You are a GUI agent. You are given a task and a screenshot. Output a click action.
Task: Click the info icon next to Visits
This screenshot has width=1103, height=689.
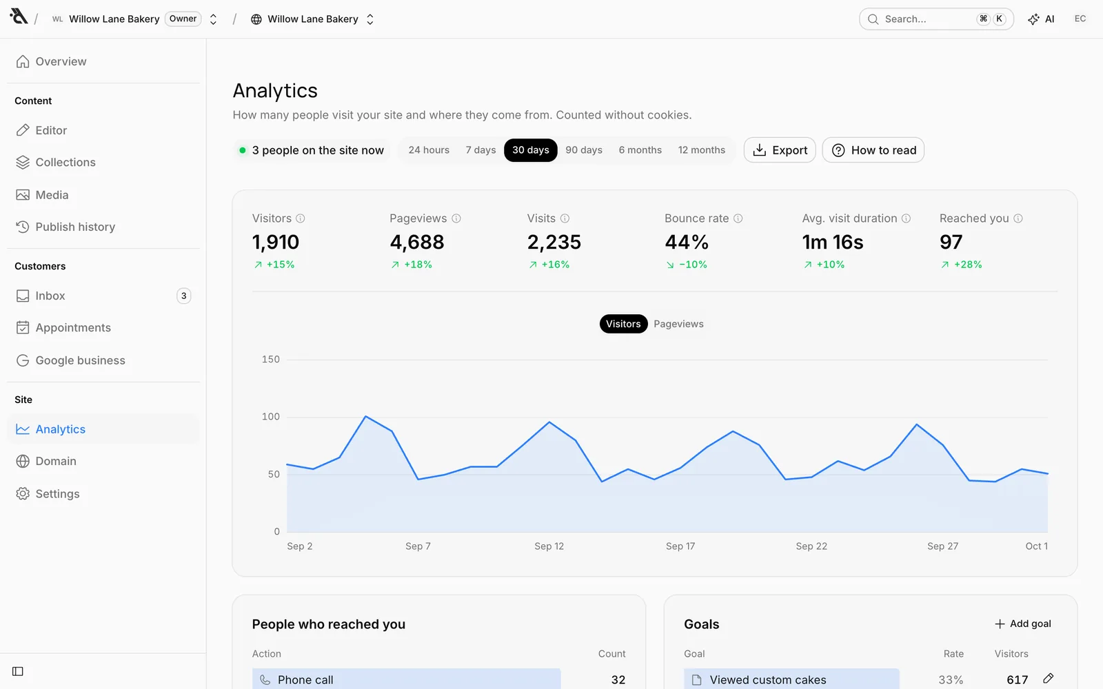pos(565,218)
